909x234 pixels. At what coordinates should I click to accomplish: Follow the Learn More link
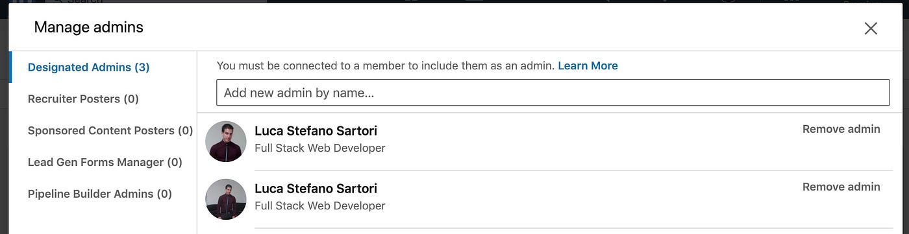click(x=588, y=65)
